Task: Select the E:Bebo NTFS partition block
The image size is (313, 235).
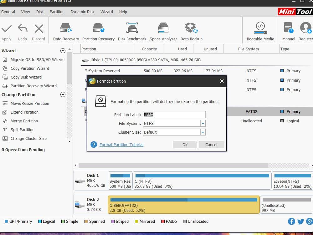Action: pyautogui.click(x=292, y=181)
